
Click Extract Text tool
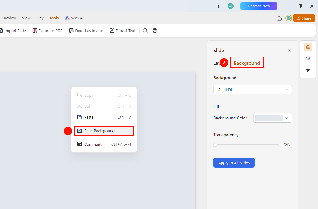(x=122, y=31)
